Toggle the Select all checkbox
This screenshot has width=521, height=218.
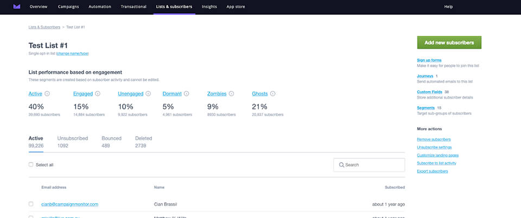point(31,165)
